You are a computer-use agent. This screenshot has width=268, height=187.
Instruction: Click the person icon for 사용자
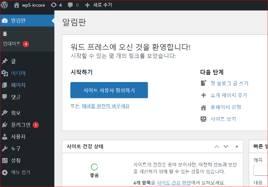(5, 137)
